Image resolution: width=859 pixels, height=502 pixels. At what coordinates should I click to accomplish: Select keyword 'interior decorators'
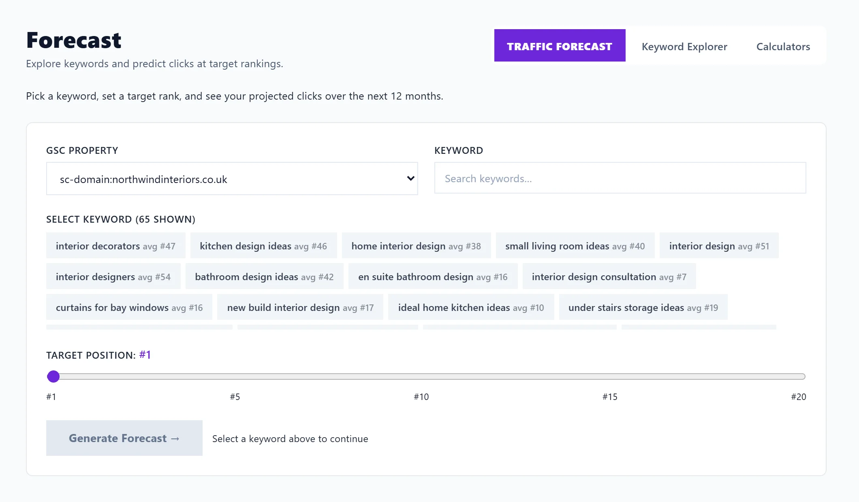(x=115, y=246)
